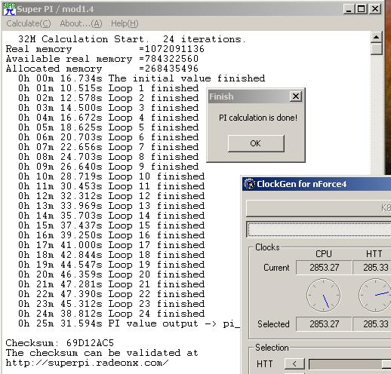Click the Selected CPU clock field 2853.27
This screenshot has height=374, width=391.
(324, 324)
